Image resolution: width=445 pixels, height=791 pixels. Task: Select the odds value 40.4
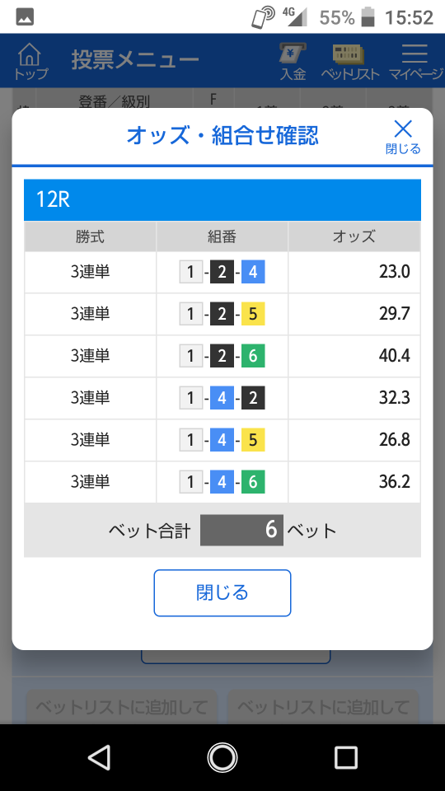coord(395,356)
